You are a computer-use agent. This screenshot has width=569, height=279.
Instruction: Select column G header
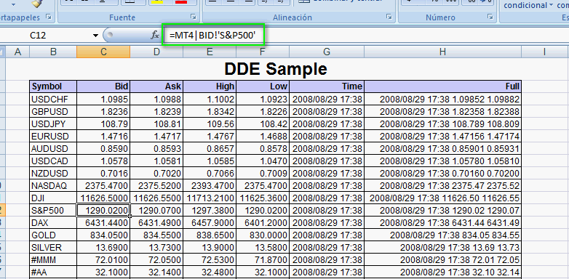pos(327,52)
